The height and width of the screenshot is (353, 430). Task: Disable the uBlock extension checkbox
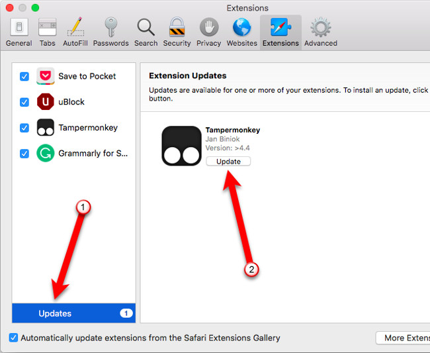point(24,102)
